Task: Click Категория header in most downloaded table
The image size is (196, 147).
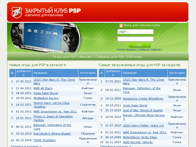Action: pyautogui.click(x=177, y=73)
